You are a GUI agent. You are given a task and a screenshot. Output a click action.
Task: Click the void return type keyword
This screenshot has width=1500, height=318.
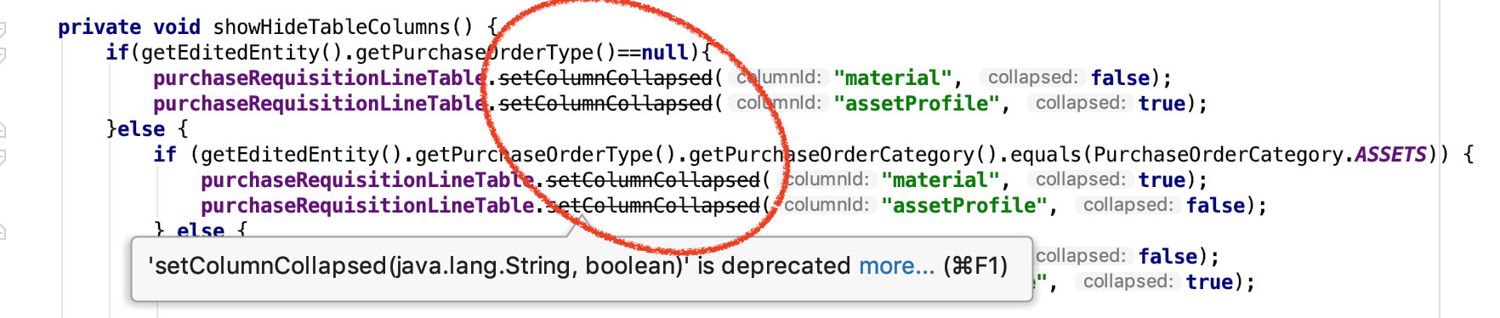177,27
